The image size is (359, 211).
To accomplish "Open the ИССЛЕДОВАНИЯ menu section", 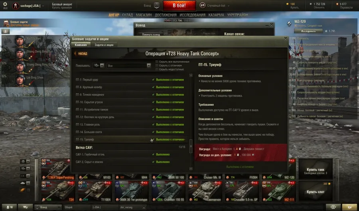I will [192, 15].
